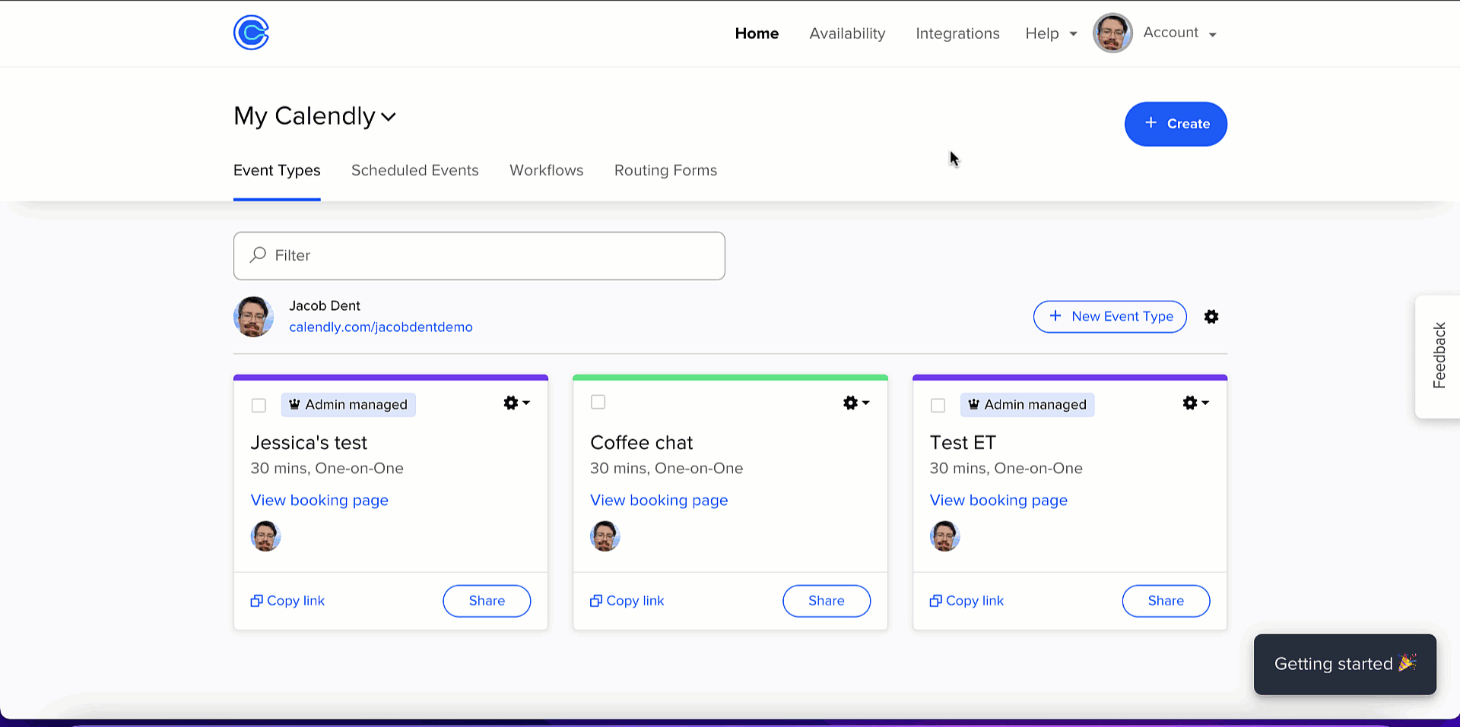Copy link for Test ET
The image size is (1460, 727).
pos(966,601)
